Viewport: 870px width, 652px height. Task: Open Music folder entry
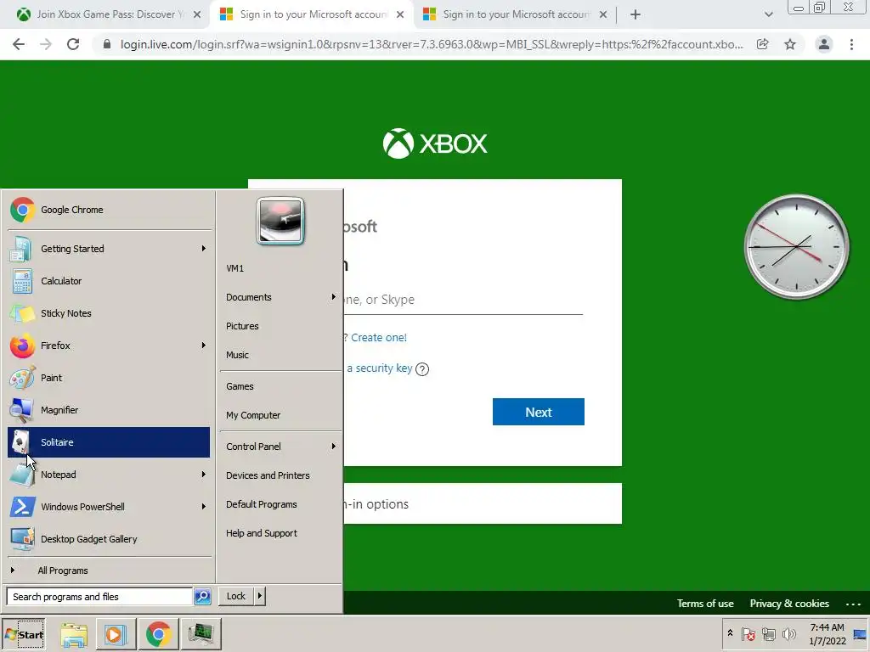point(237,355)
